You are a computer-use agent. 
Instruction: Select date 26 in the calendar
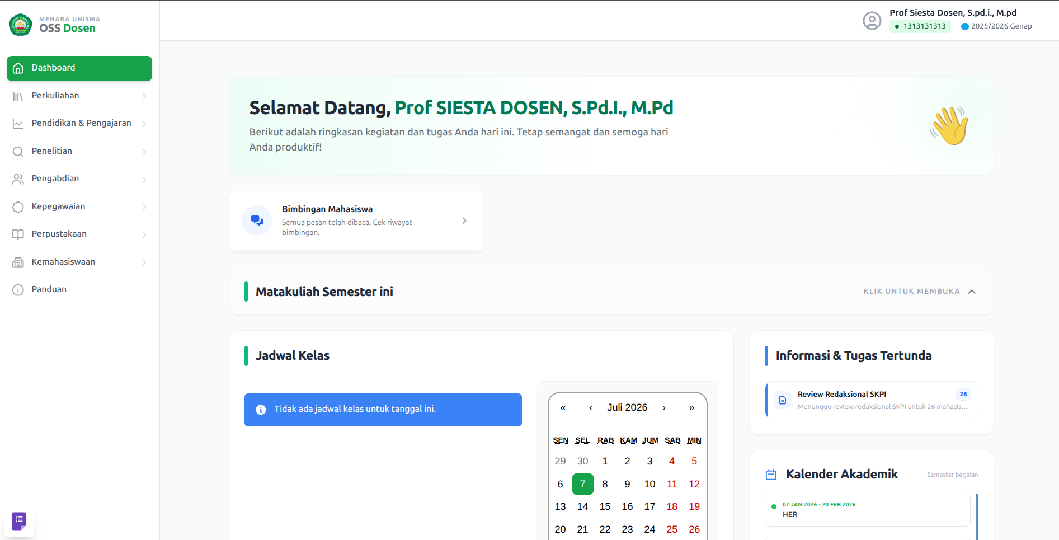tap(694, 529)
